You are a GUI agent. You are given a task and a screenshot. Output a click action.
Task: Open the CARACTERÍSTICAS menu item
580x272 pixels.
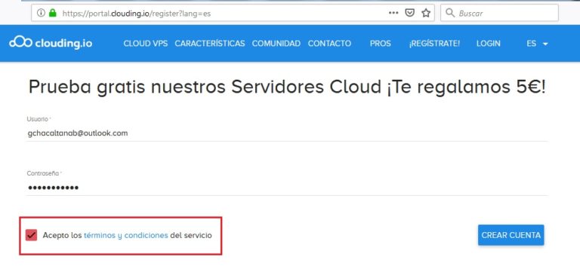(x=210, y=44)
